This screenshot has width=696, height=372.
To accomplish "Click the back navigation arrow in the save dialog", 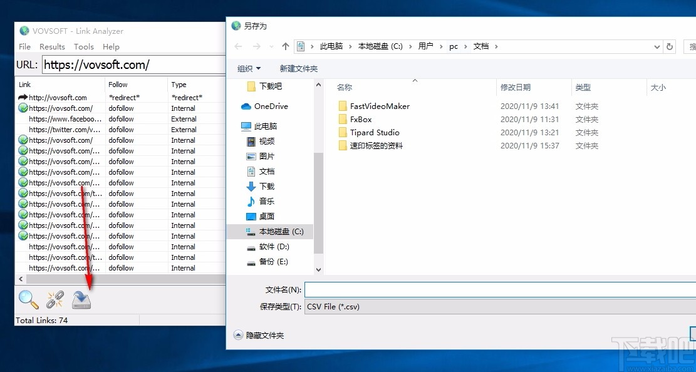I will [x=239, y=46].
